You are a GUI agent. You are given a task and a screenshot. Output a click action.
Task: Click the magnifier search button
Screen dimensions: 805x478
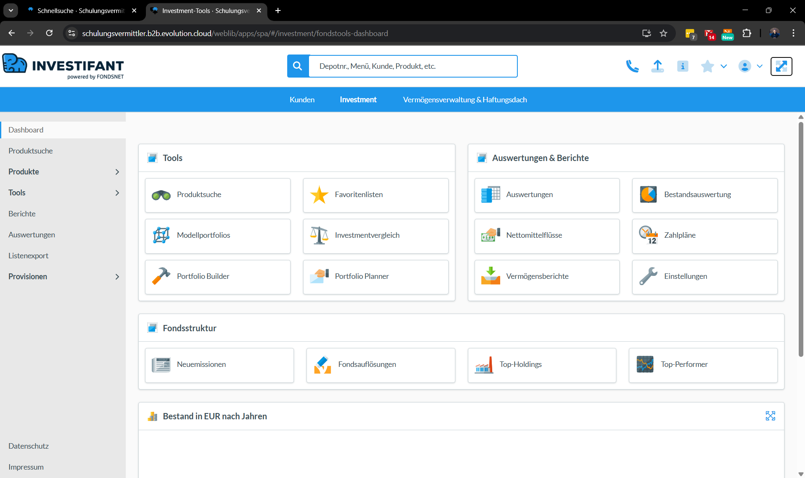coord(298,66)
